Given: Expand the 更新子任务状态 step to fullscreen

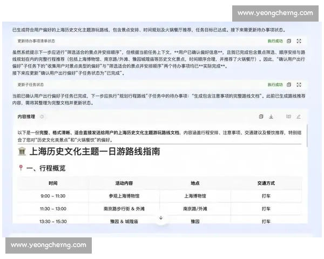Looking at the screenshot, I should pyautogui.click(x=299, y=85).
